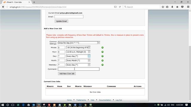Open Photoshop from taskbar
Viewport: 191px width, 107px height.
(x=80, y=105)
